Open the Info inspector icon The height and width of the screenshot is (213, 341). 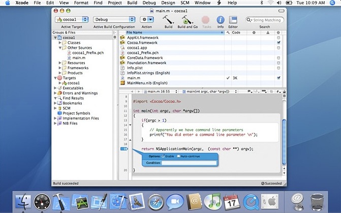coord(220,20)
